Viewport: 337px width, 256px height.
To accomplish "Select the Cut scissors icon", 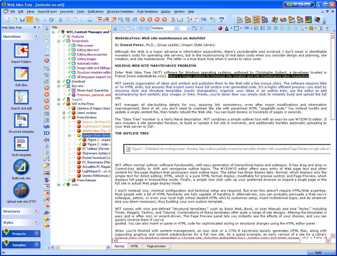I will (115, 29).
